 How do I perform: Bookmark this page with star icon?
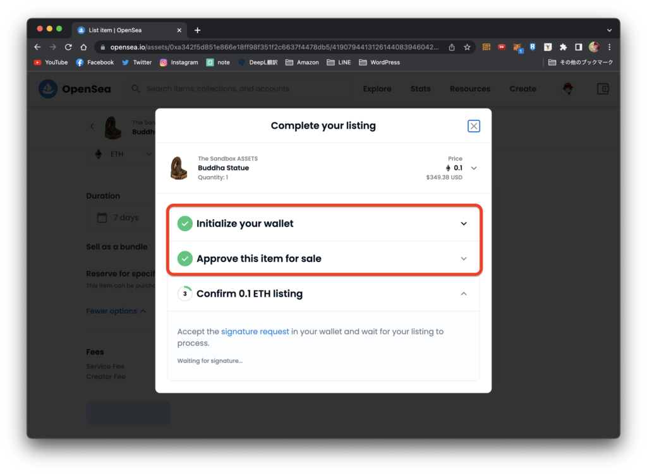pos(467,47)
